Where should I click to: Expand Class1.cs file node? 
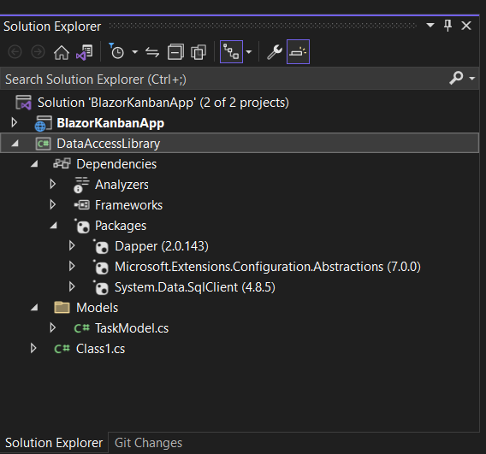click(33, 348)
